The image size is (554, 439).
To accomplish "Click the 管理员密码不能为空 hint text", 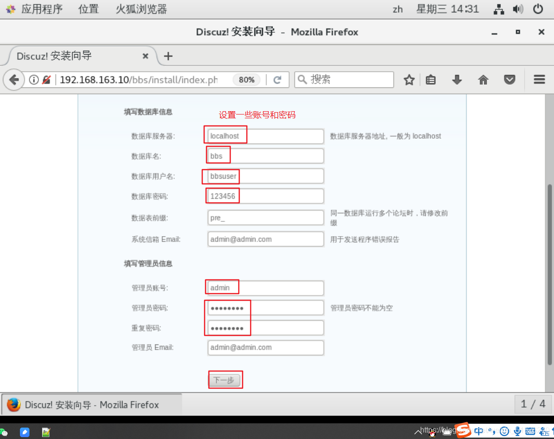I will tap(361, 308).
